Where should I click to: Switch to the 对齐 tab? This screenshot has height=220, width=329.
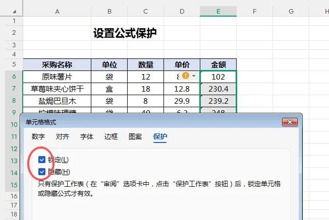(63, 136)
